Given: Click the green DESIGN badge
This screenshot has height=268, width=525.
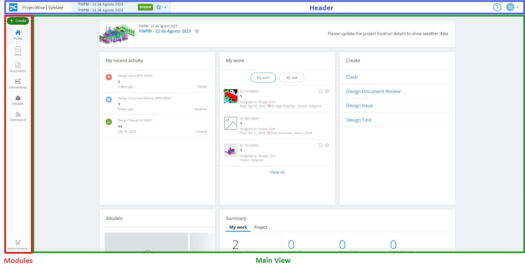Looking at the screenshot, I should coord(145,7).
